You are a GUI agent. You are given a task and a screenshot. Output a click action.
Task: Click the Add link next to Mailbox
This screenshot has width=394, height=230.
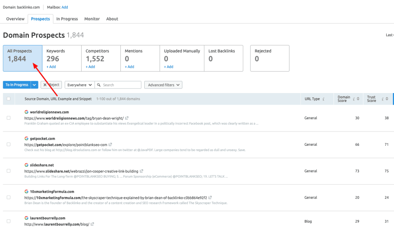(x=65, y=7)
